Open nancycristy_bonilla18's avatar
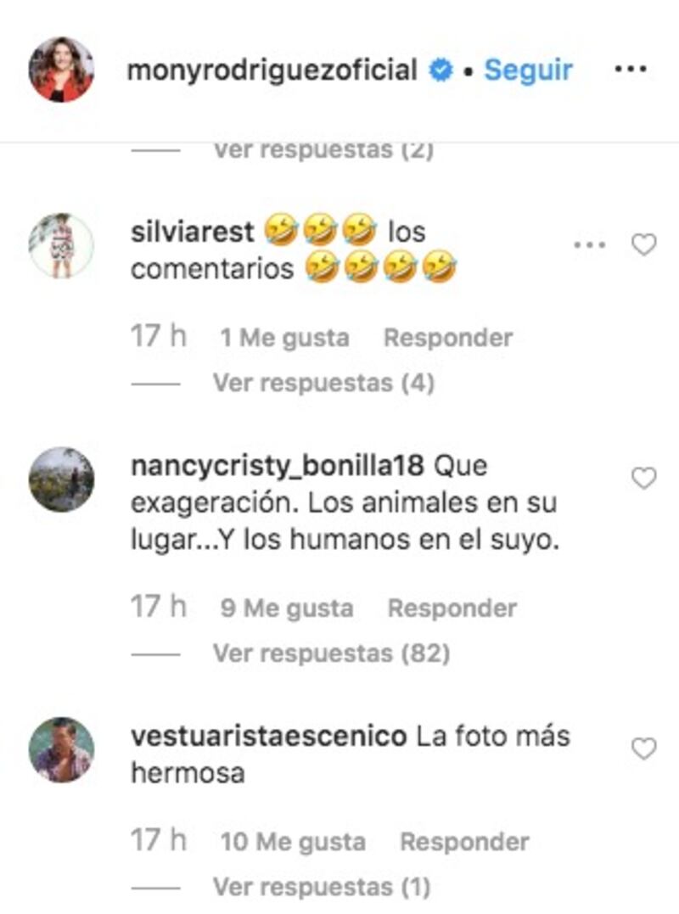The height and width of the screenshot is (914, 679). (61, 479)
